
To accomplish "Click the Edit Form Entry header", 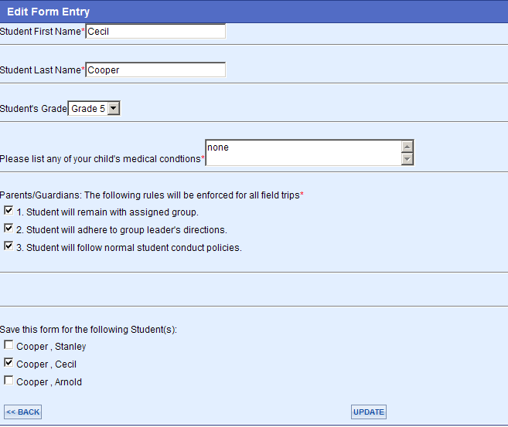I will tap(48, 12).
